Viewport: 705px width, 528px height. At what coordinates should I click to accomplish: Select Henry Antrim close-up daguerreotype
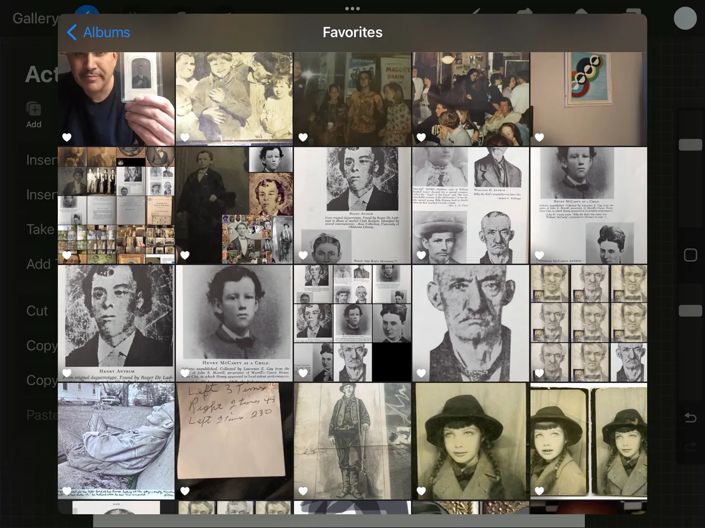point(116,323)
